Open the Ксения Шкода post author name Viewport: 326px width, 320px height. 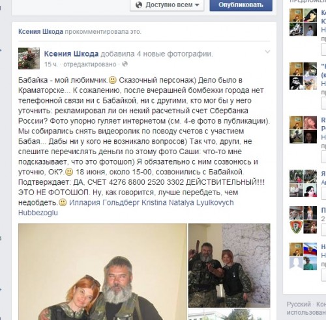pyautogui.click(x=71, y=54)
